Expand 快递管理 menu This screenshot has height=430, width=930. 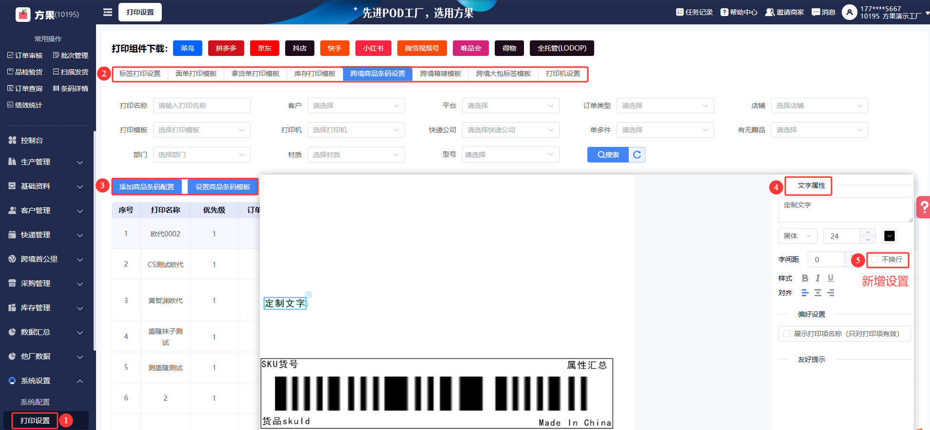[47, 235]
